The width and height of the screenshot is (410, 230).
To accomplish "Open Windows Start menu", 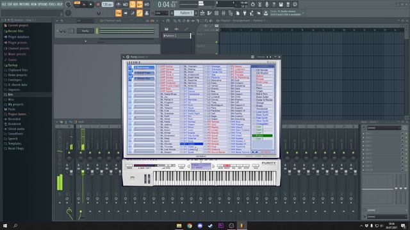I will pos(5,226).
